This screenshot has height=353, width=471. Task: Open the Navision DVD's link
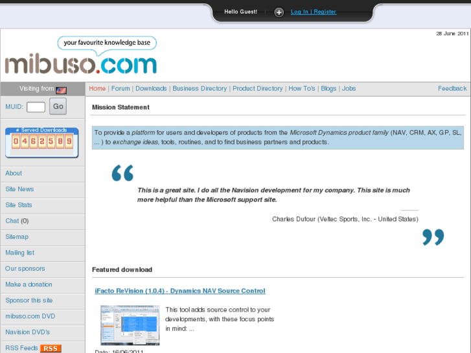(28, 332)
